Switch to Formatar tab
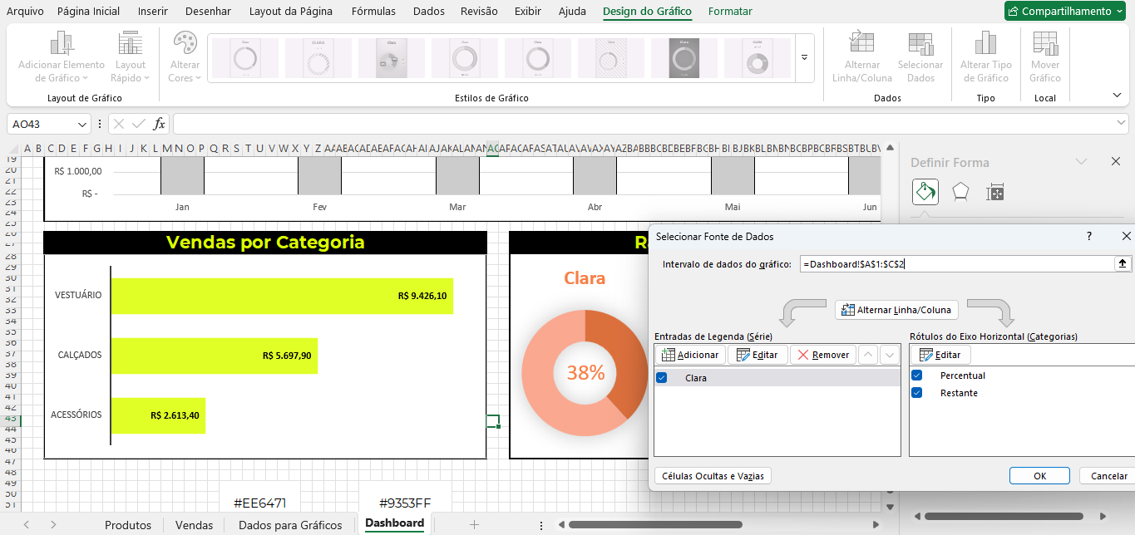 (730, 11)
